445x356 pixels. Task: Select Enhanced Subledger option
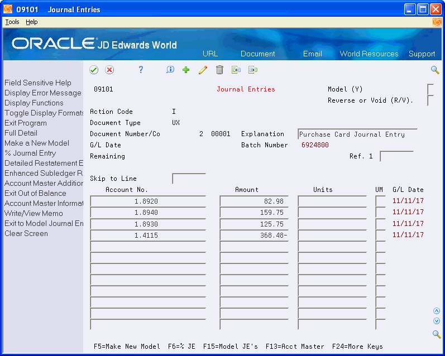point(44,173)
